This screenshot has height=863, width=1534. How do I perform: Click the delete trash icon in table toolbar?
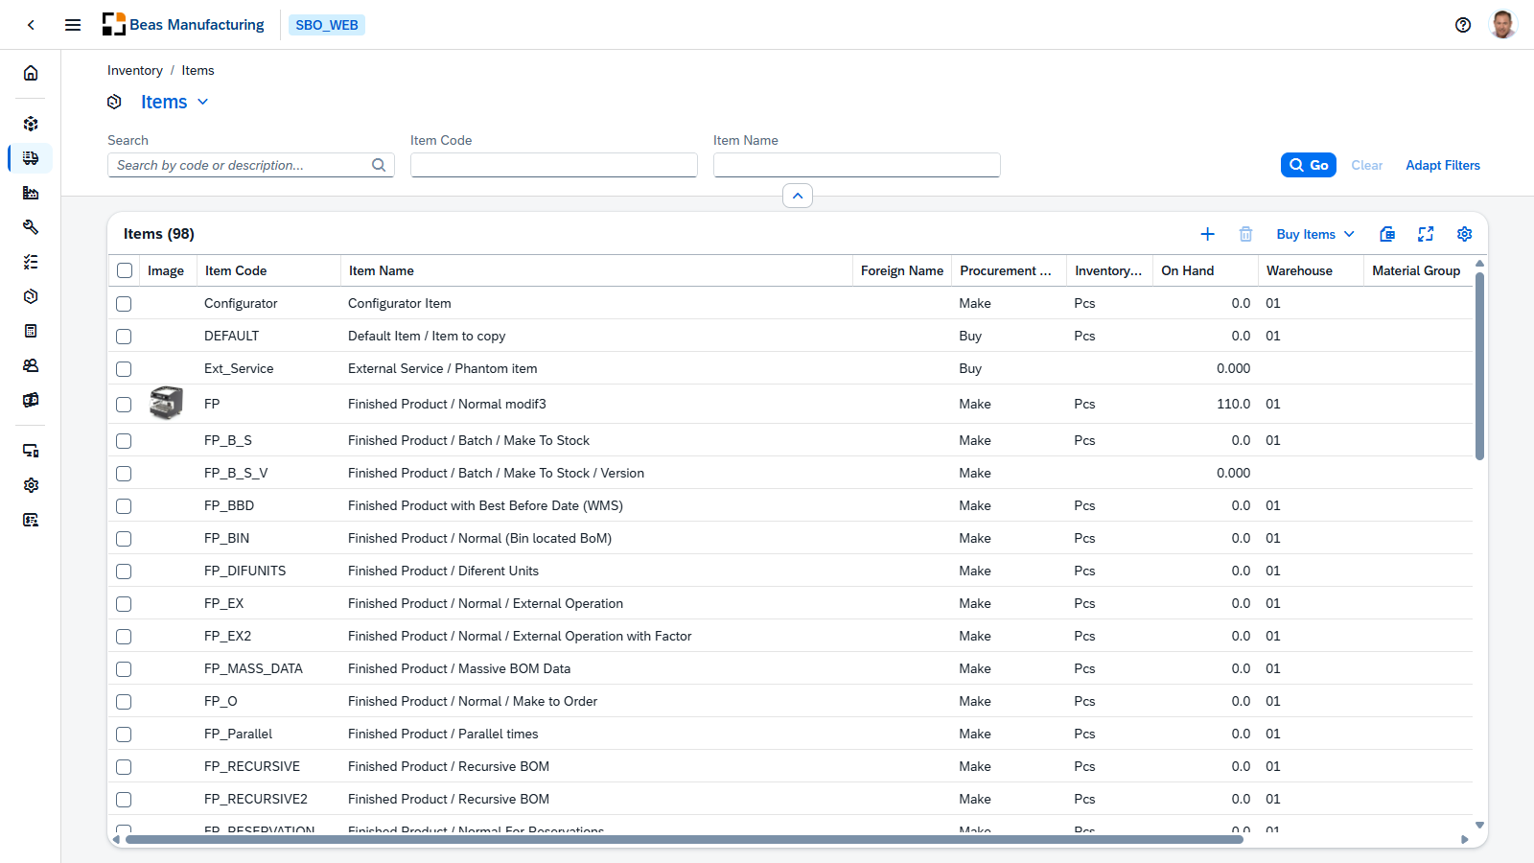point(1245,234)
